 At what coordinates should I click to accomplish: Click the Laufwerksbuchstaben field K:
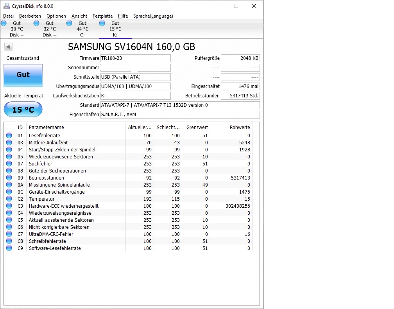(135, 96)
